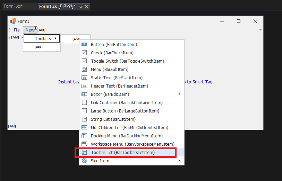Choose Toolbar List (BarToolbarsListItem) label
This screenshot has height=181, width=282.
123,153
